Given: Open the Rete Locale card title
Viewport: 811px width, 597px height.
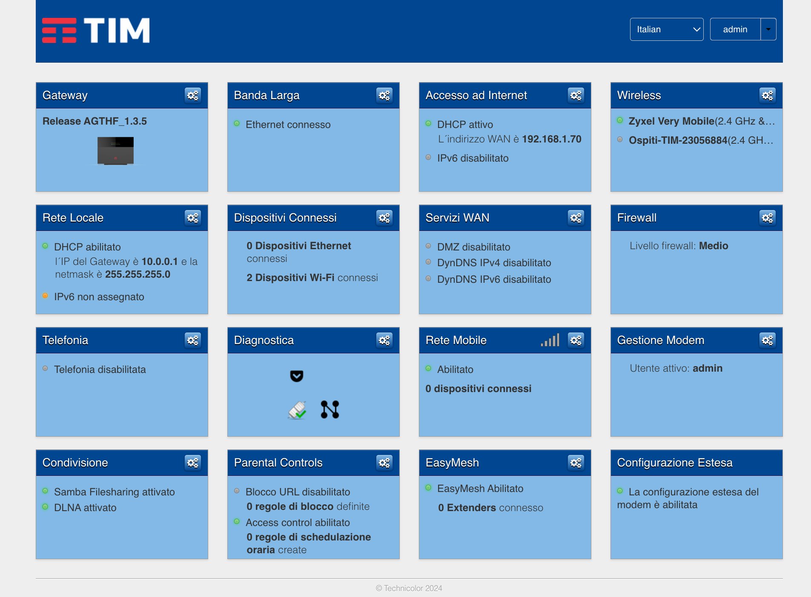Looking at the screenshot, I should point(73,218).
